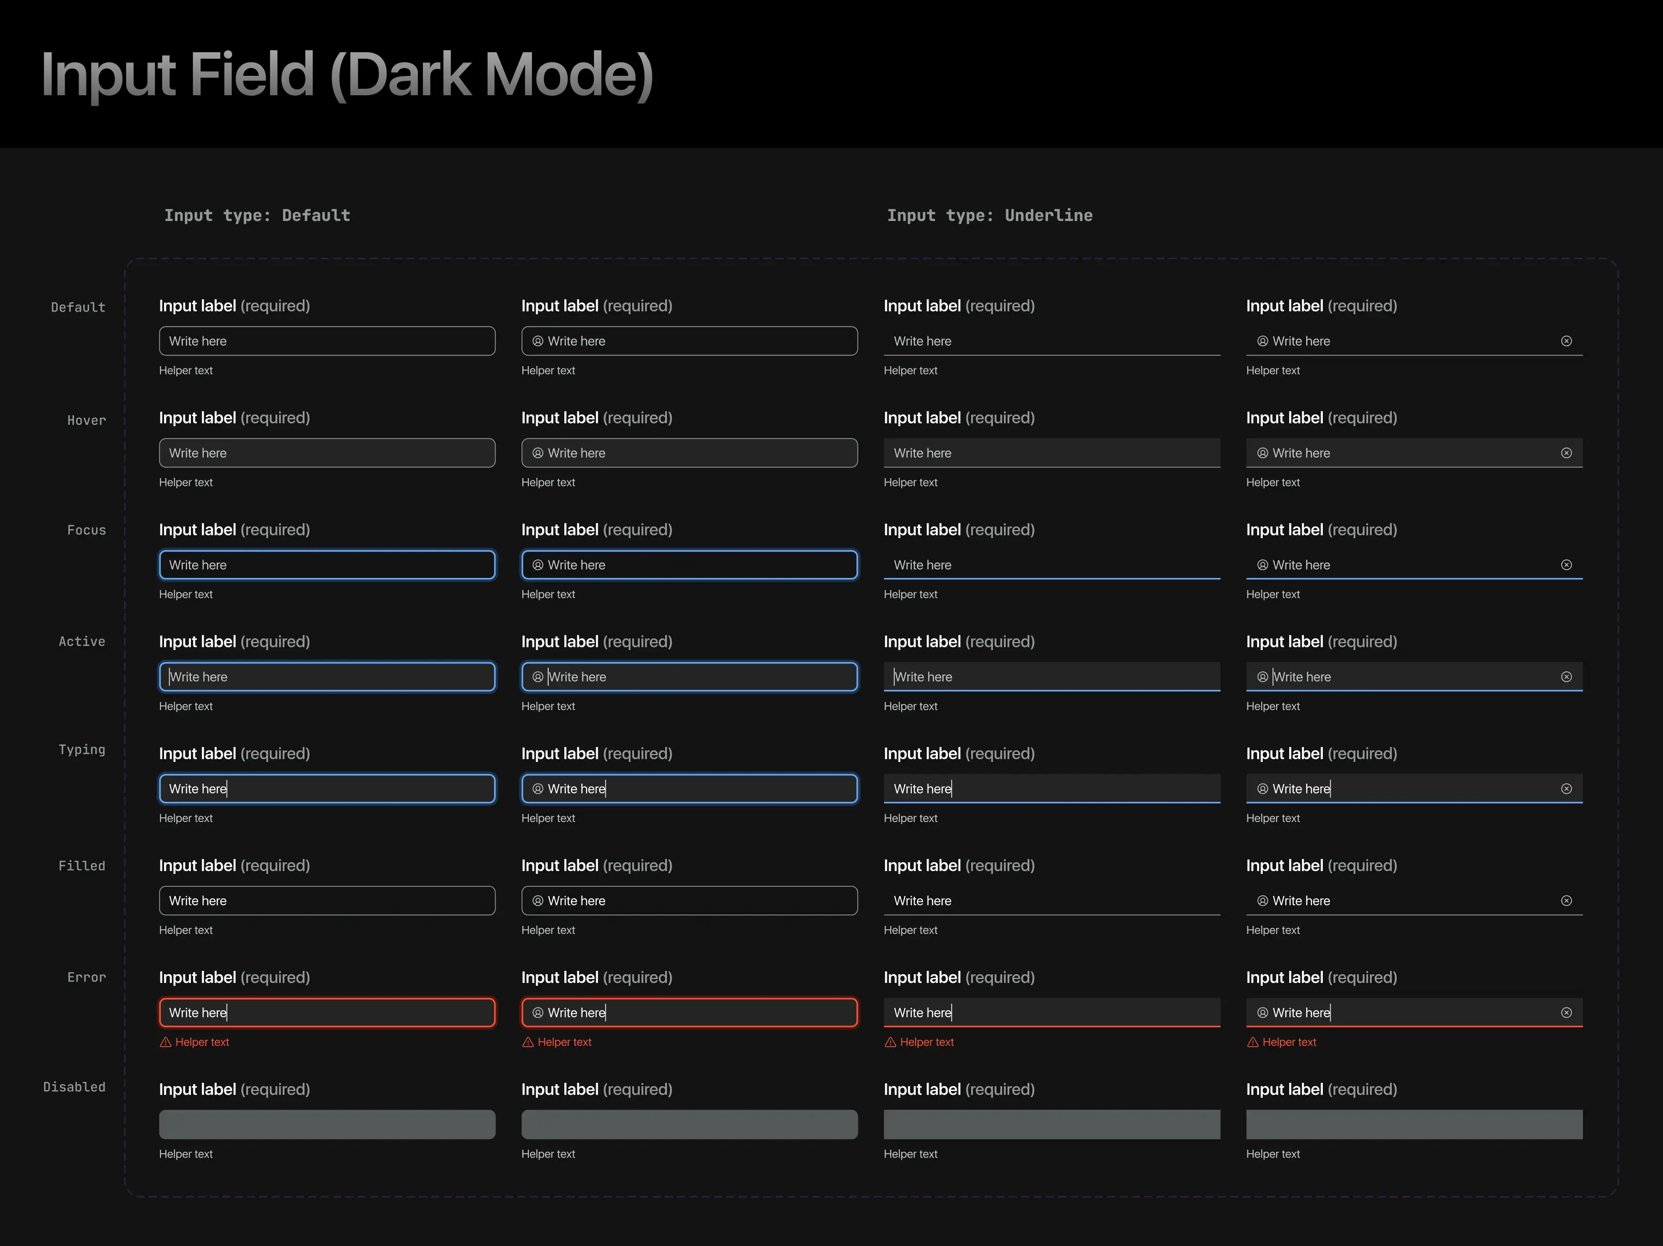Click the Filled row plain underline input field
Viewport: 1663px width, 1246px height.
tap(1052, 901)
